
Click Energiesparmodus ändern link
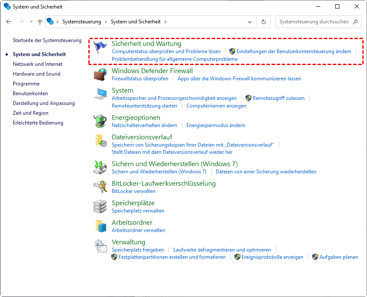pos(215,125)
